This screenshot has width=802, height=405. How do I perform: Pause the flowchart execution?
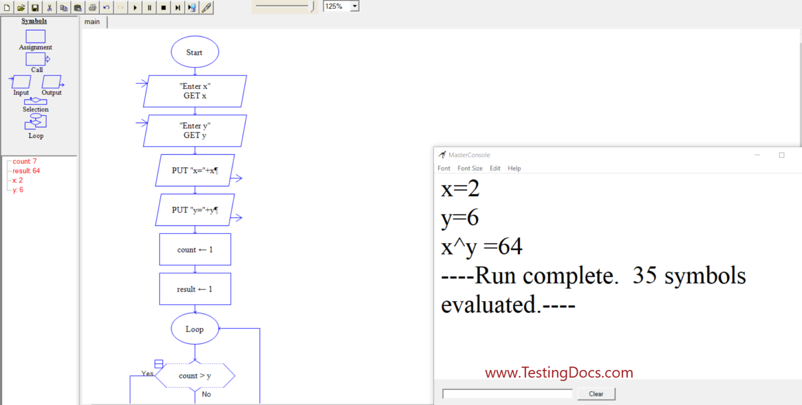click(149, 7)
